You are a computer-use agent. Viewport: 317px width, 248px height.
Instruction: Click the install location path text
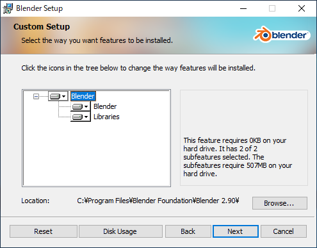[158, 201]
